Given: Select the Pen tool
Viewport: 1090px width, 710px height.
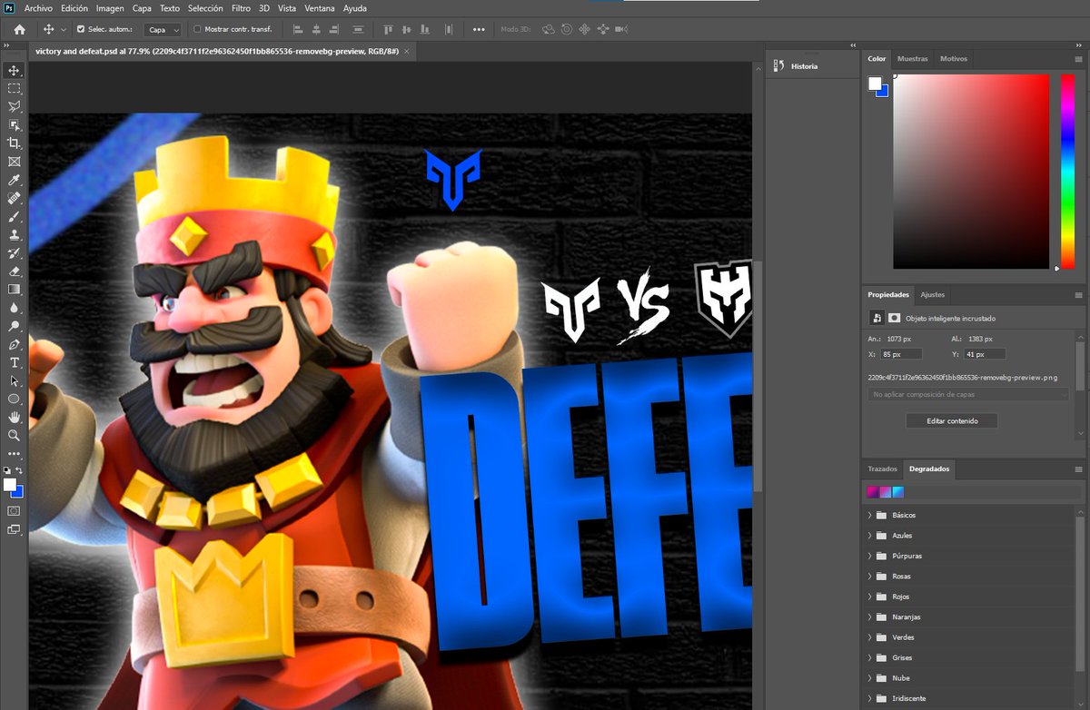Looking at the screenshot, I should [x=14, y=344].
